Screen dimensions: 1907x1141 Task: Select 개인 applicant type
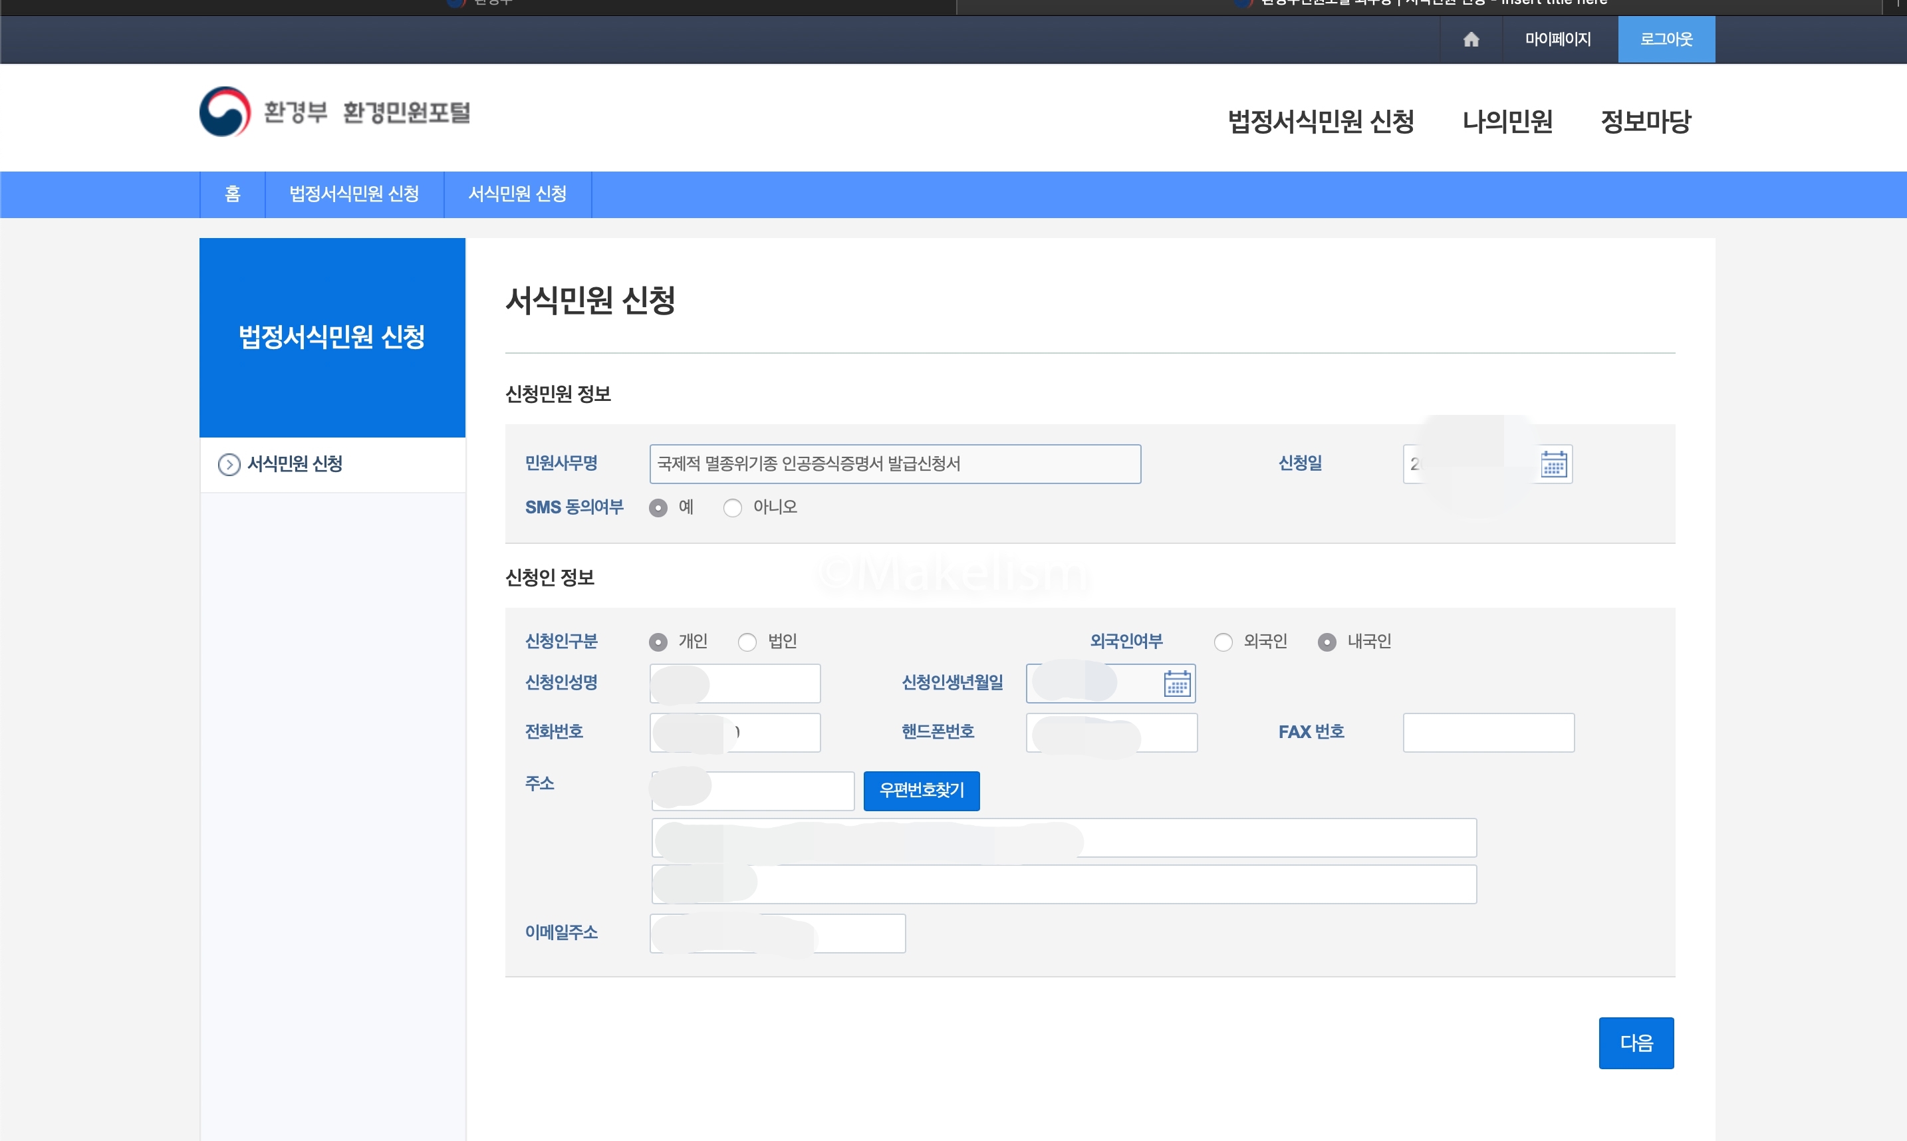tap(658, 642)
